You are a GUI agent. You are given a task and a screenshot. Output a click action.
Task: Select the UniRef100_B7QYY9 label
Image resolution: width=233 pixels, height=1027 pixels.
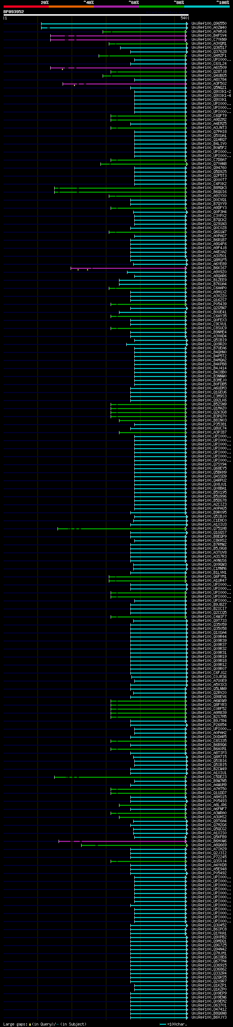coord(209,204)
